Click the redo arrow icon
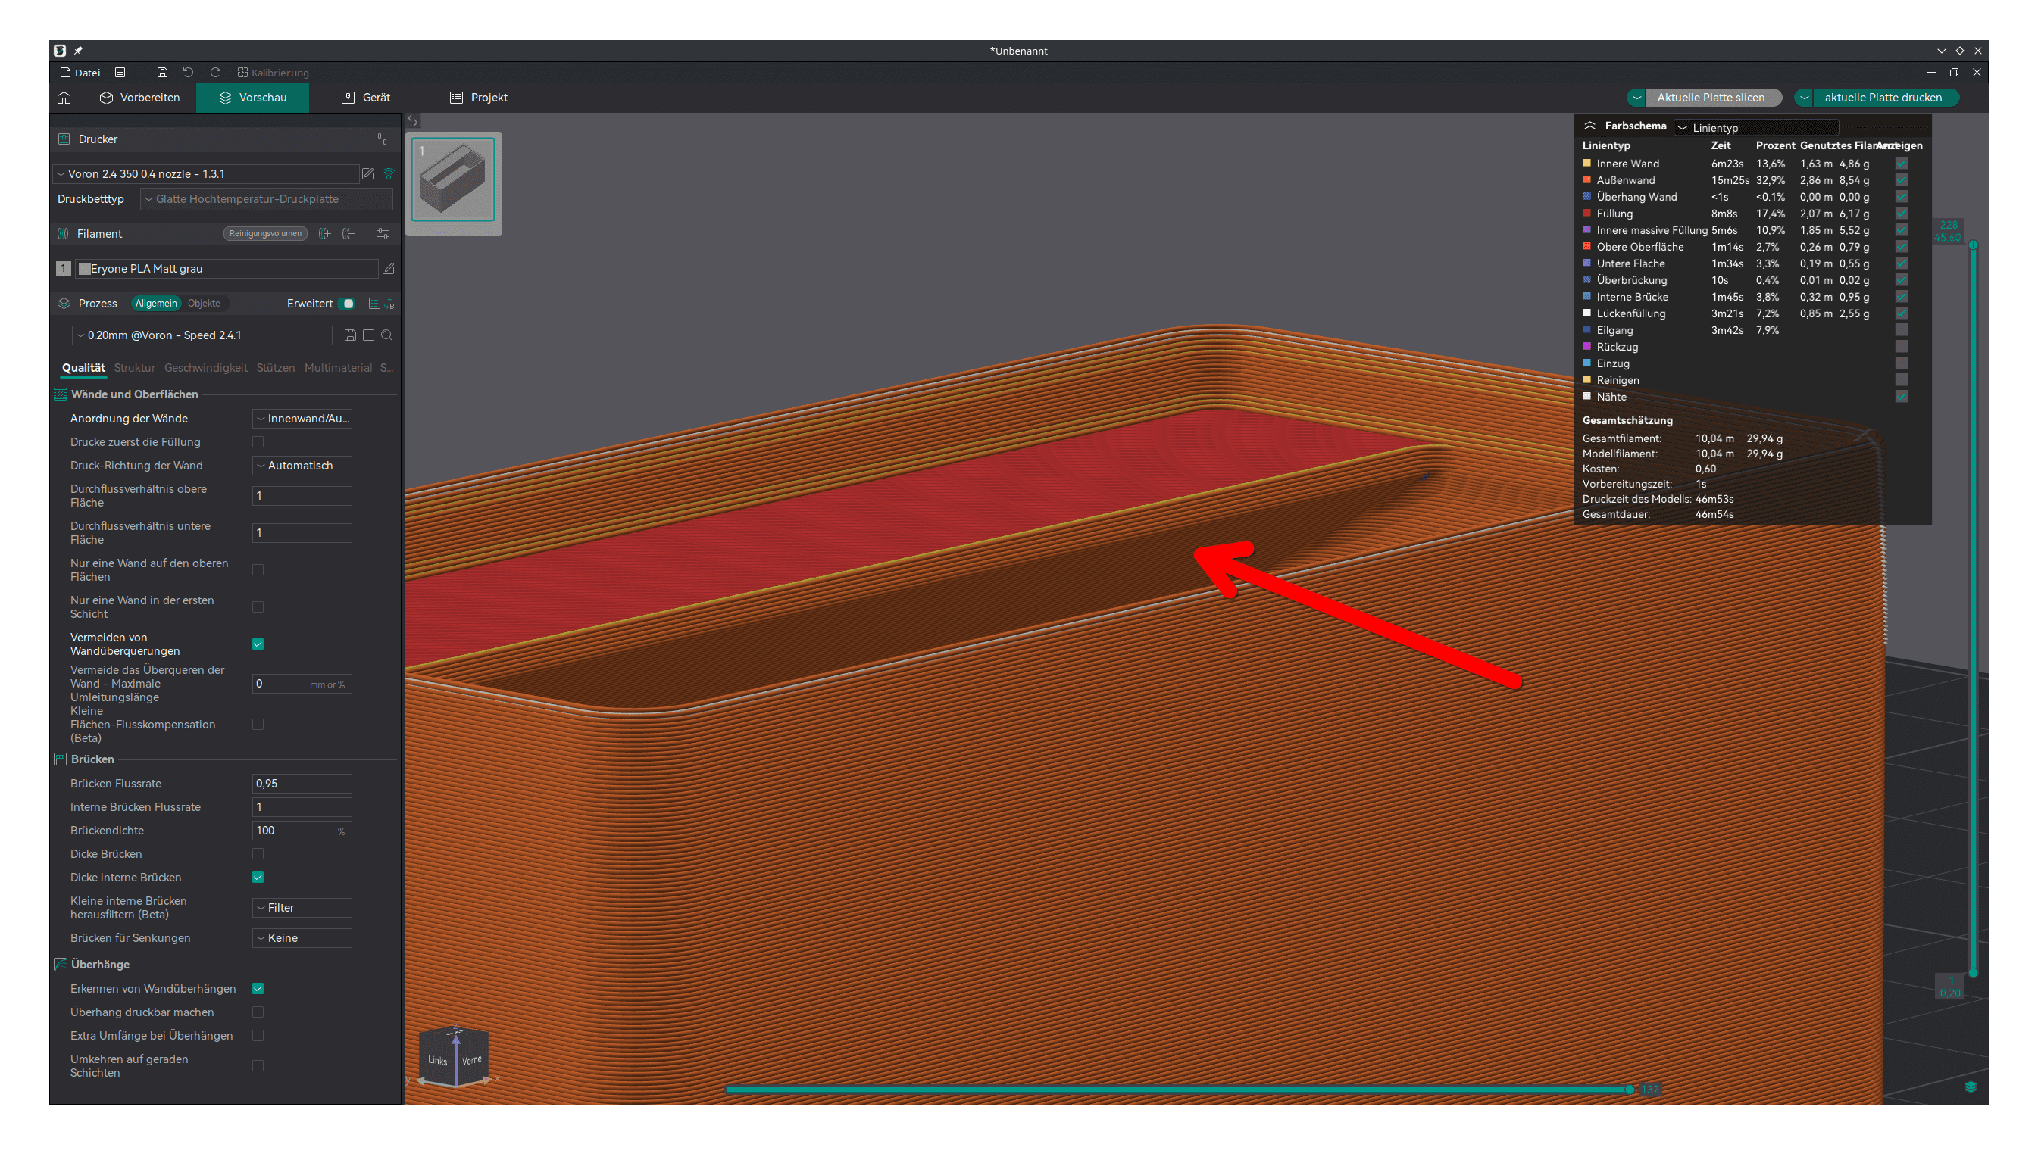This screenshot has width=2038, height=1163. coord(215,73)
